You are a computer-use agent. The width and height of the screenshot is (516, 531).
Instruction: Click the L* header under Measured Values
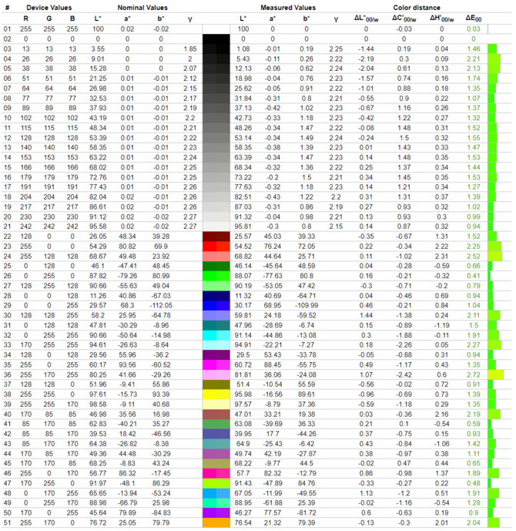point(243,18)
